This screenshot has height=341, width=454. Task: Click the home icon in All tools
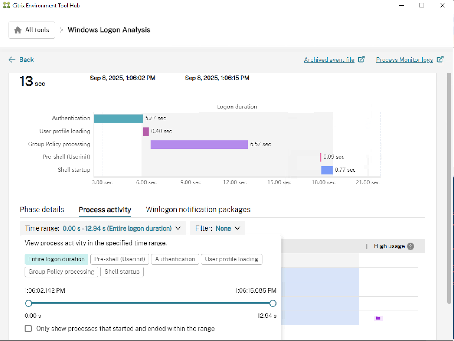[x=18, y=30]
